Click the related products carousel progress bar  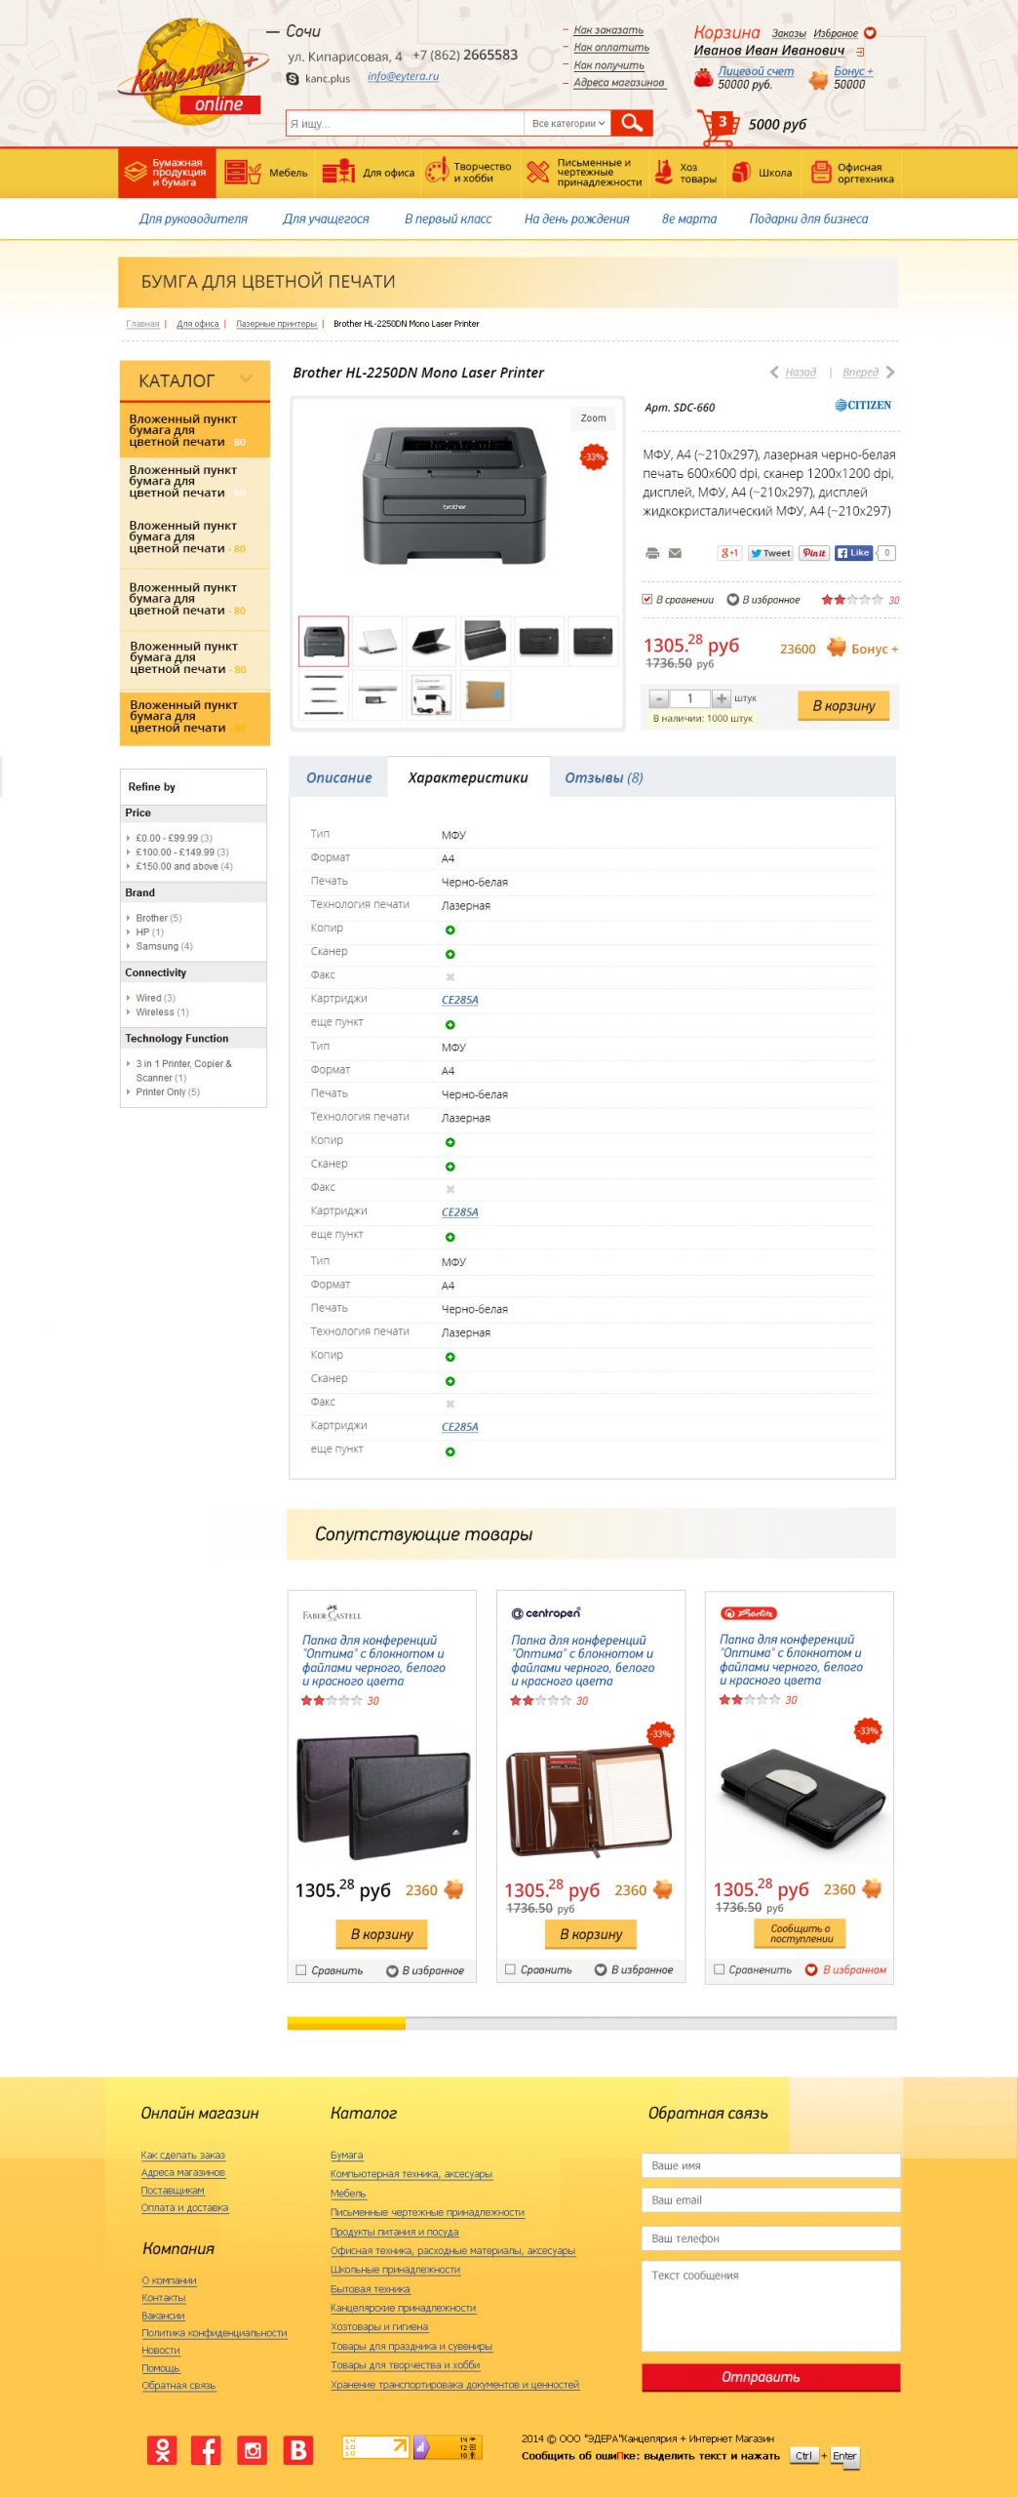591,2024
